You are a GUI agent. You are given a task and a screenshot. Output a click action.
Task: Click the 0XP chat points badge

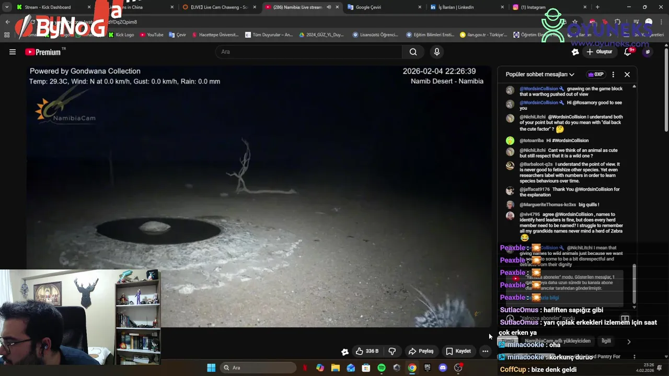(596, 74)
